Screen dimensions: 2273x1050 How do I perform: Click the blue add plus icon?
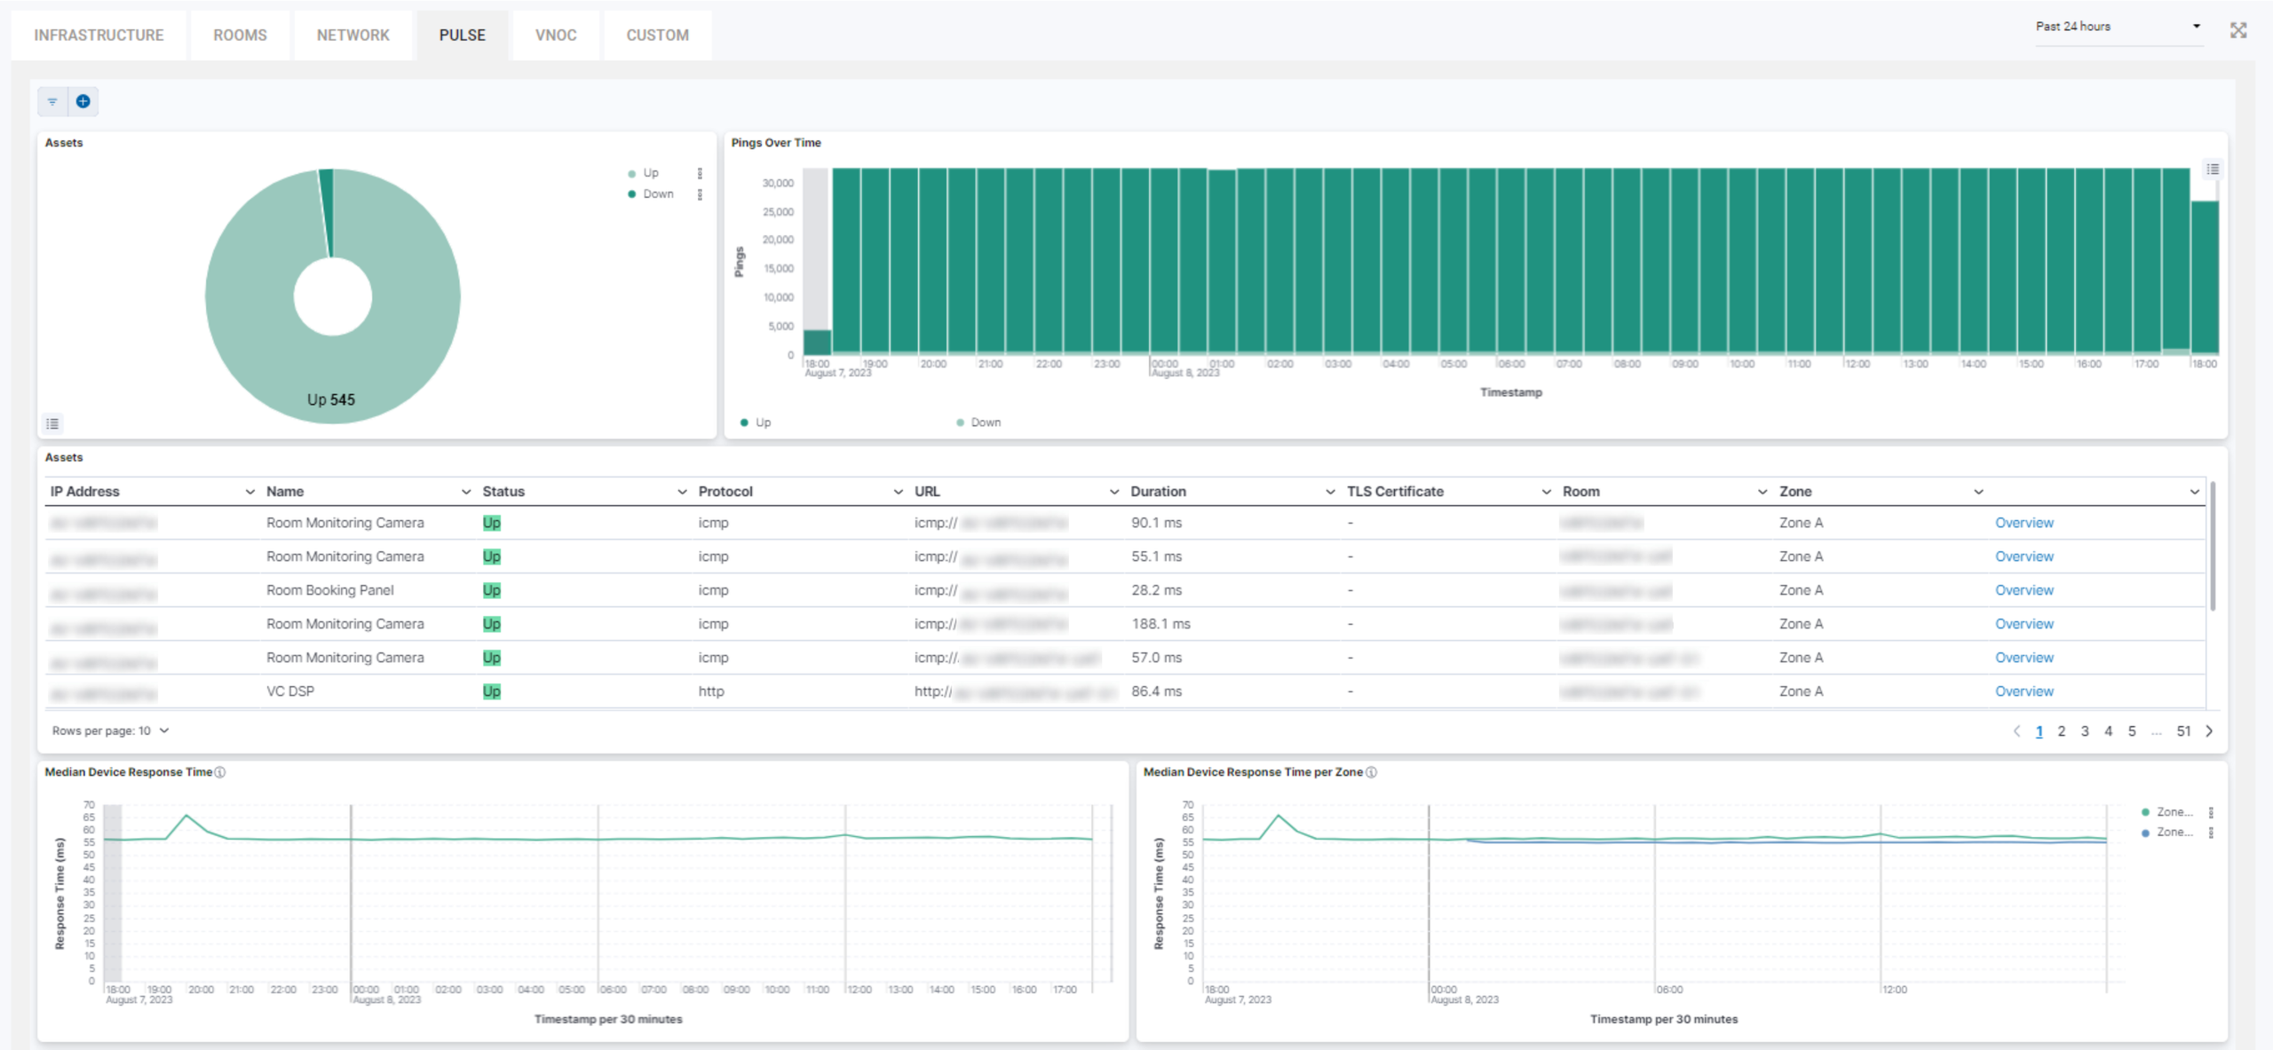83,101
